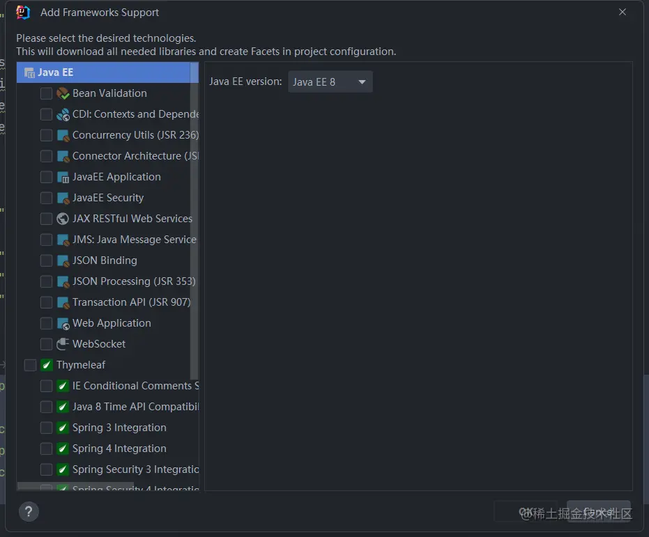This screenshot has height=537, width=649.
Task: Check the Web Application checkbox
Action: pos(46,323)
